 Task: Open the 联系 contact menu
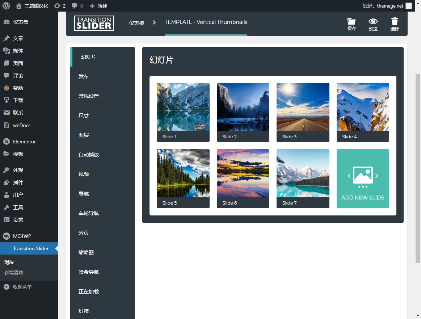click(29, 113)
